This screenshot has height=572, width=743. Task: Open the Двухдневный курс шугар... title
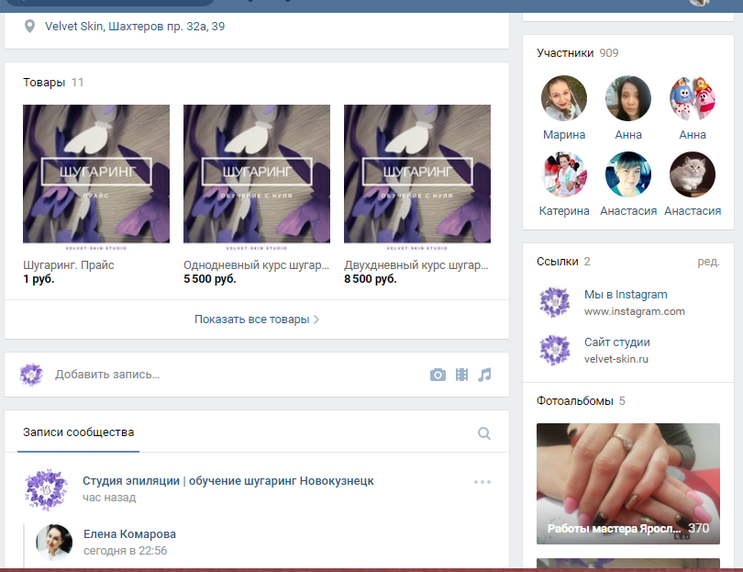(x=416, y=265)
